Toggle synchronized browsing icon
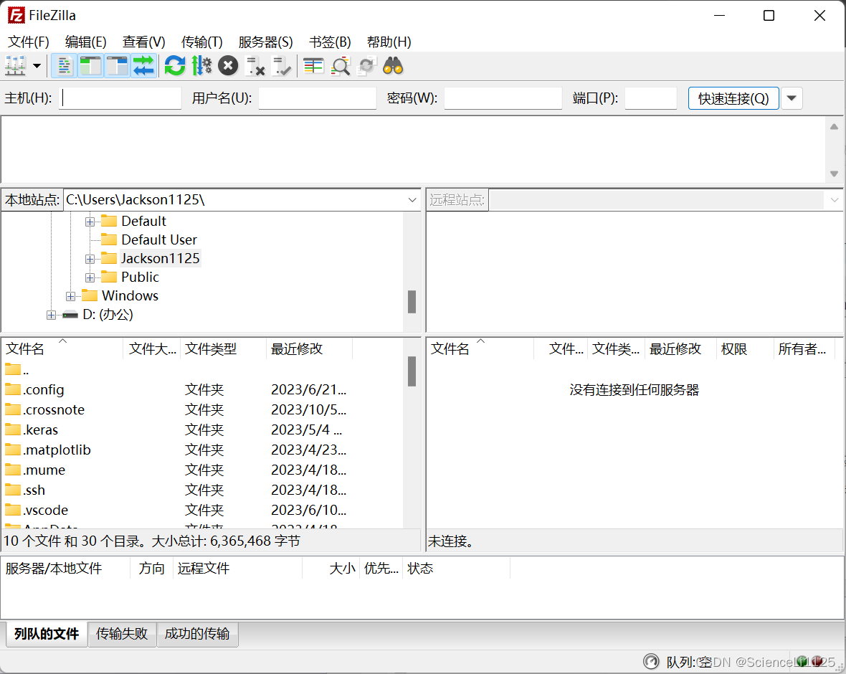846x674 pixels. click(367, 67)
